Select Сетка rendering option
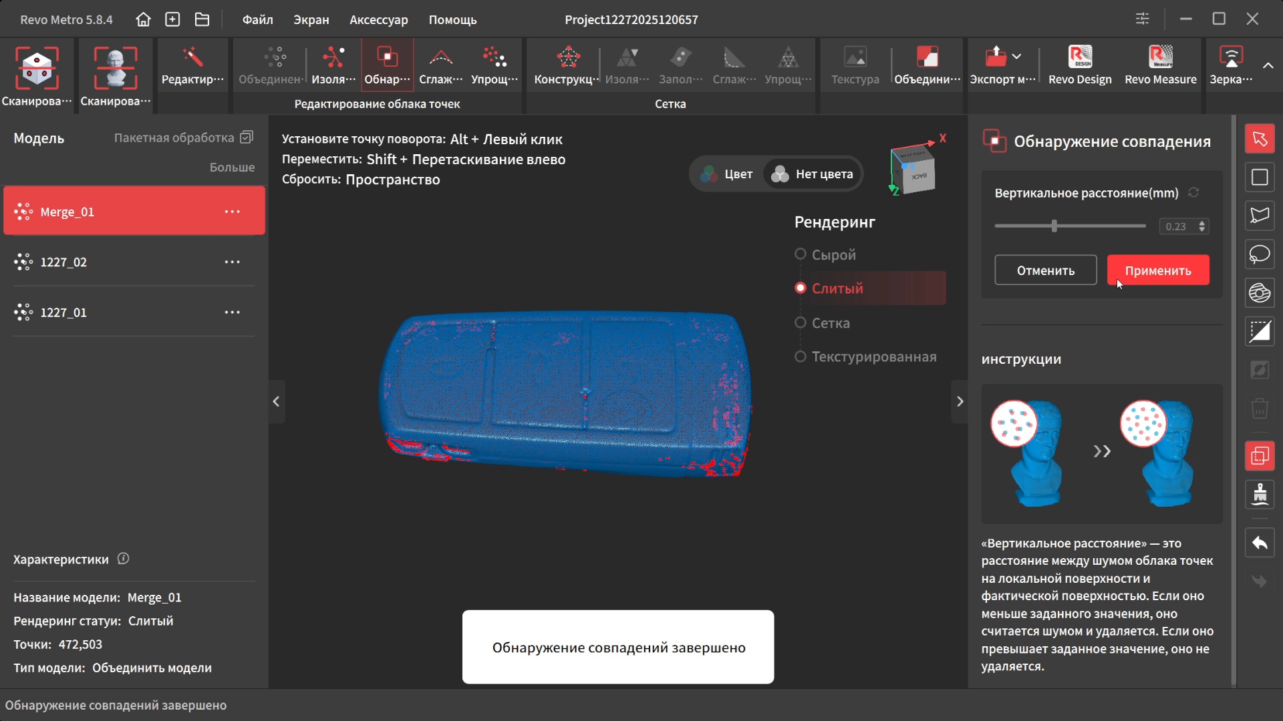1283x721 pixels. 801,323
